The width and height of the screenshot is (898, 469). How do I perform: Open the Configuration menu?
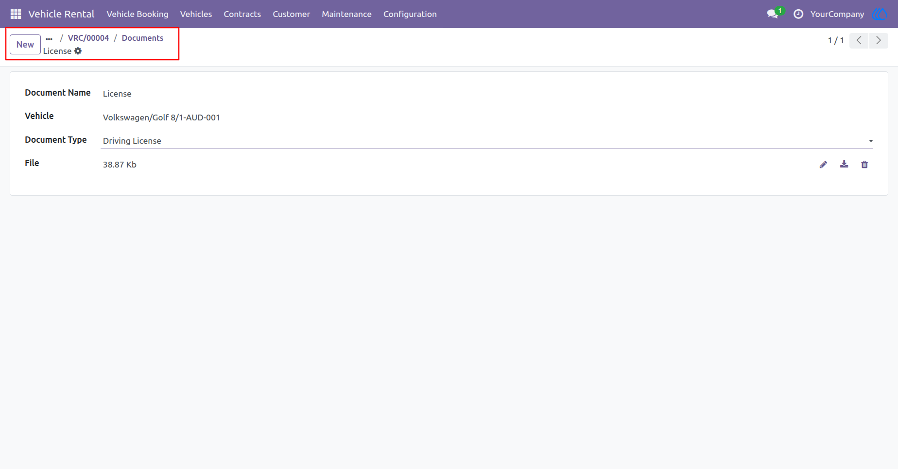(x=410, y=14)
